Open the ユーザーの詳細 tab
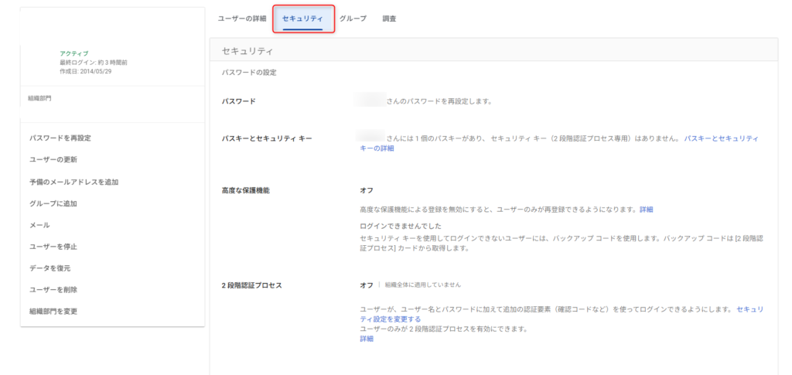This screenshot has width=792, height=375. pyautogui.click(x=241, y=18)
